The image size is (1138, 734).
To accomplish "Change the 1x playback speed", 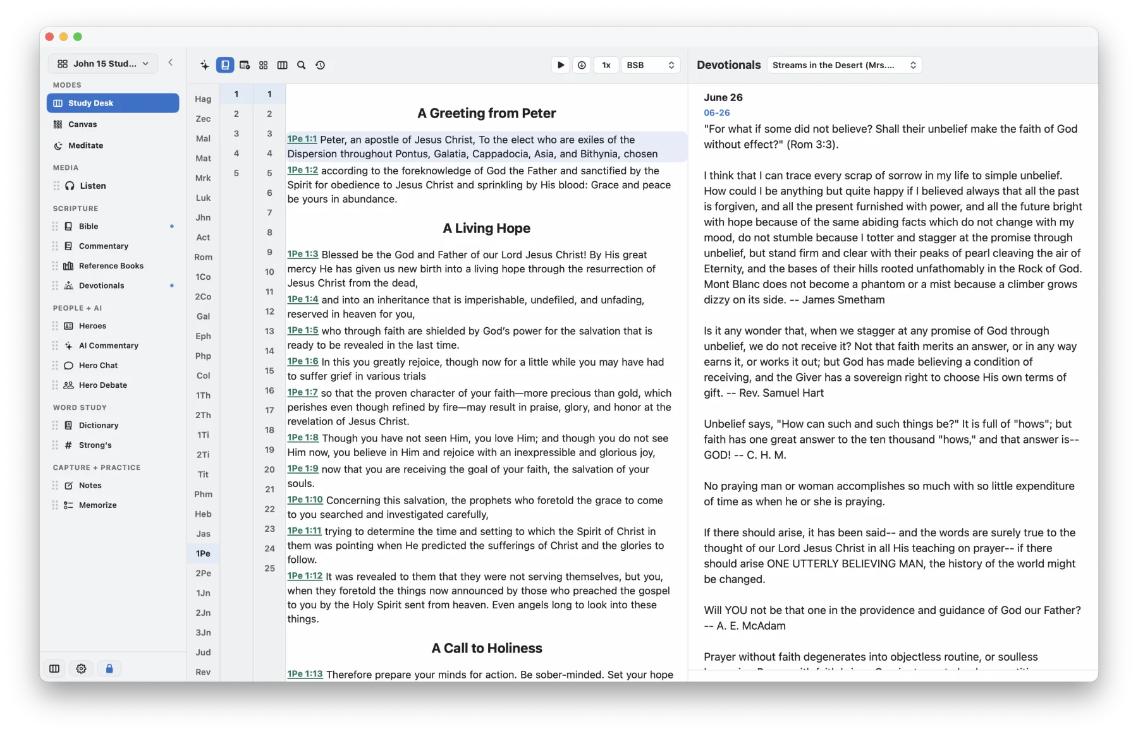I will 606,65.
